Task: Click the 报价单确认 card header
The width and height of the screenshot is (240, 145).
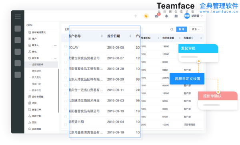Action: pos(218,96)
